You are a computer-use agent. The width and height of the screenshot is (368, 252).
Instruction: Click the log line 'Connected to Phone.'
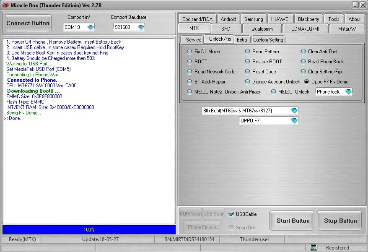point(32,80)
